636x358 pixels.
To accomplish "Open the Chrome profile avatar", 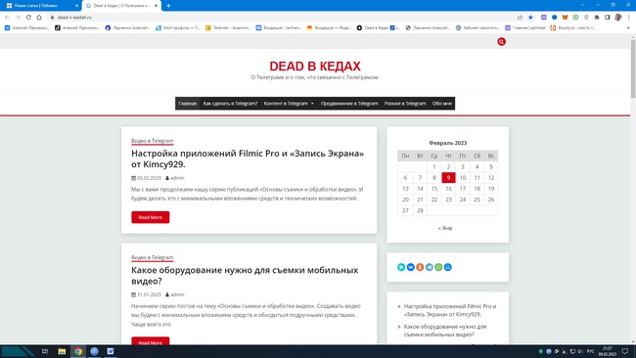I will tap(617, 17).
